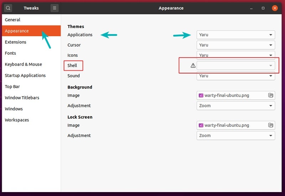Click the Lock Screen section heading
285x196 pixels.
click(x=80, y=117)
